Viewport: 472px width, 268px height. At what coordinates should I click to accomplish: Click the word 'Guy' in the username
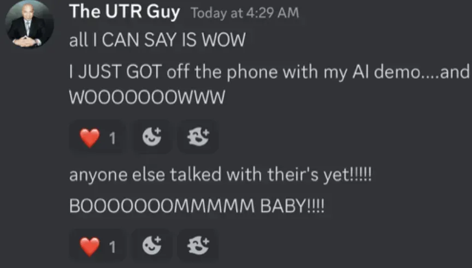point(163,13)
